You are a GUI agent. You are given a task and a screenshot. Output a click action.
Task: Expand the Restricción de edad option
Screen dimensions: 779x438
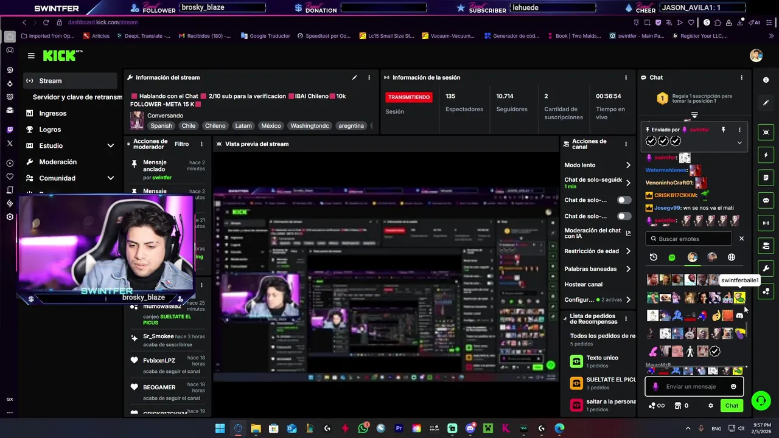click(628, 251)
